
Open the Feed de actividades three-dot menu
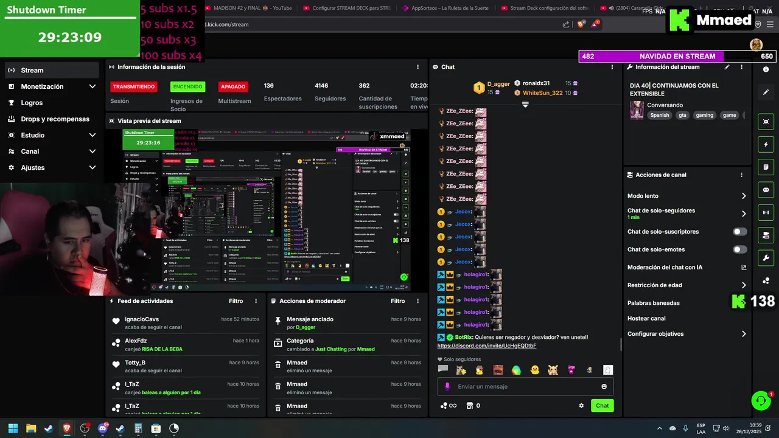pos(256,301)
